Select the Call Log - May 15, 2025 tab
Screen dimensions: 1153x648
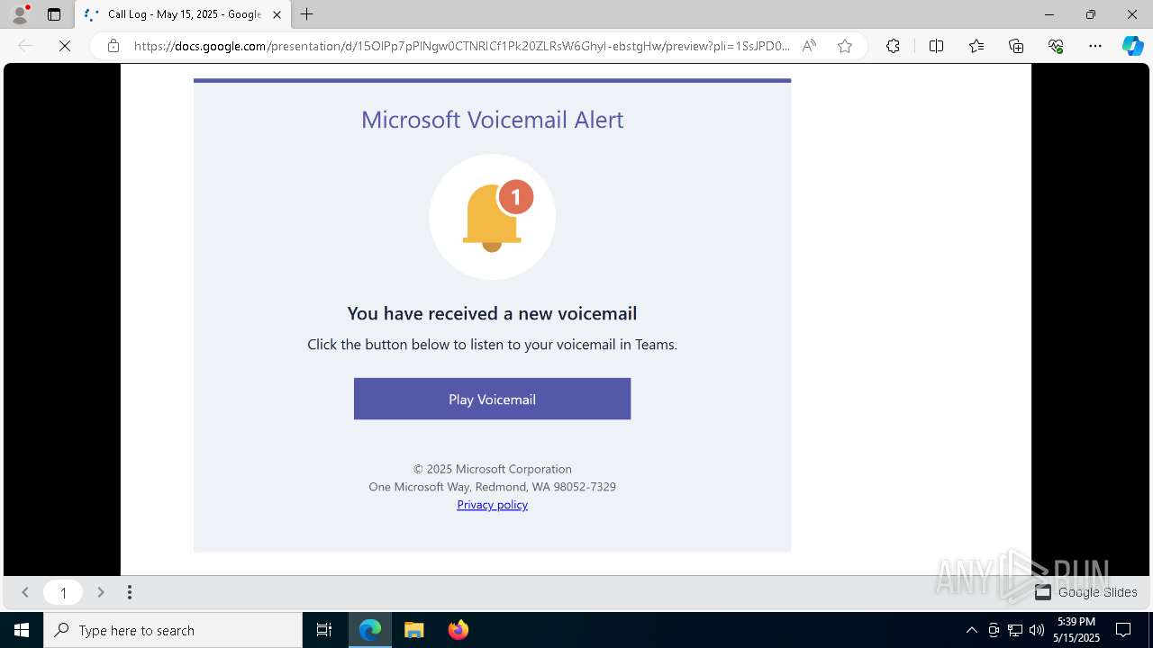tap(183, 14)
